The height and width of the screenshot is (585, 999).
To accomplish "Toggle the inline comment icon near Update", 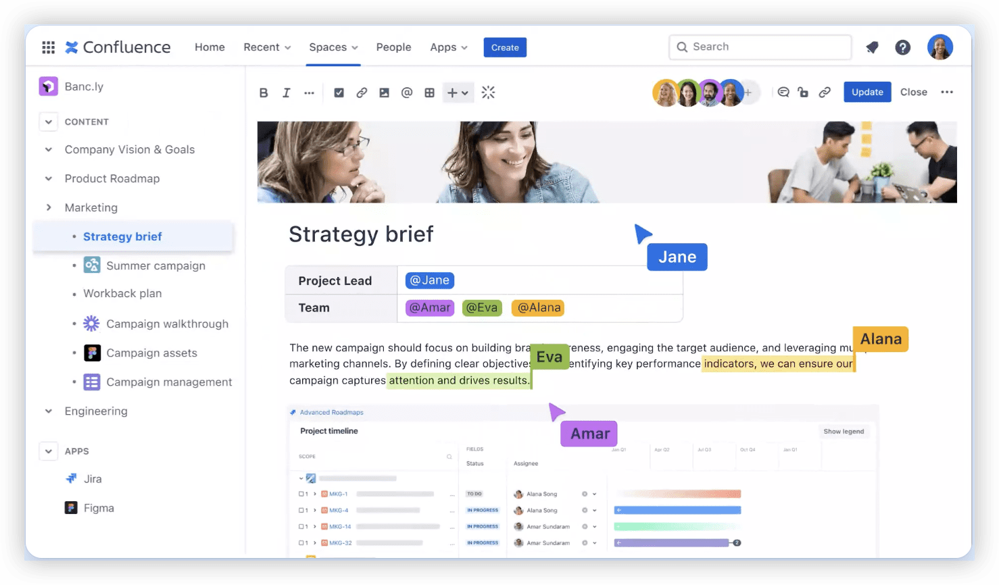I will (x=783, y=92).
